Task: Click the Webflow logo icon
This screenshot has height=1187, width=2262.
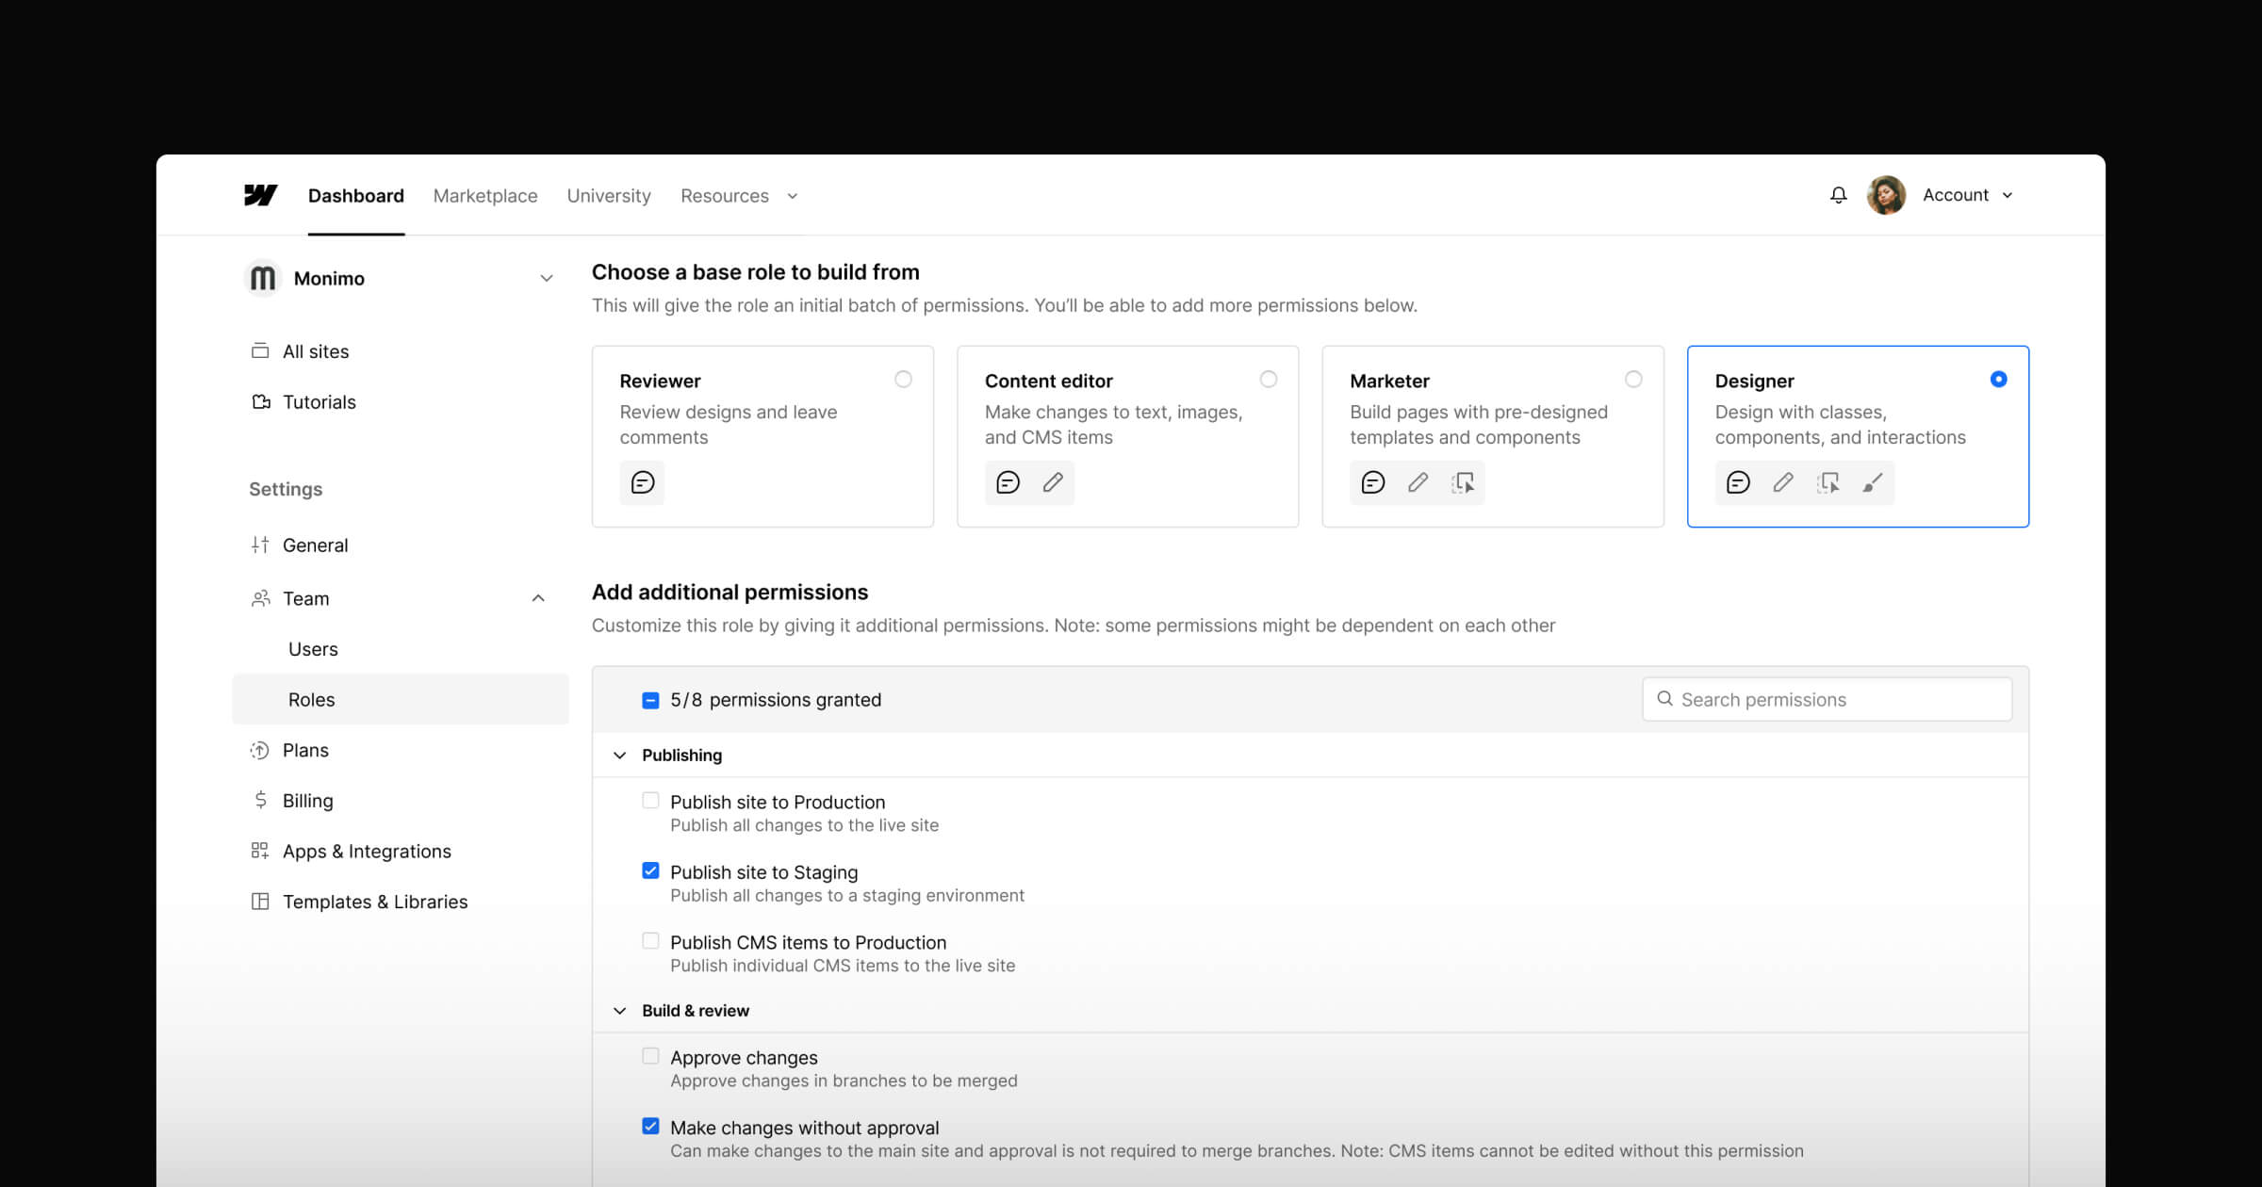Action: pos(260,195)
